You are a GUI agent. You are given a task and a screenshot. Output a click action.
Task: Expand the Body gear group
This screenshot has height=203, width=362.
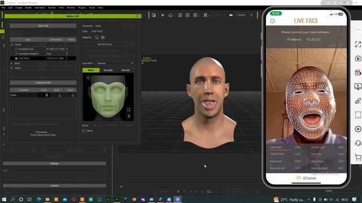[x=12, y=63]
